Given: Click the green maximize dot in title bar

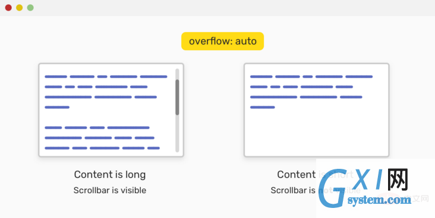Looking at the screenshot, I should (30, 8).
